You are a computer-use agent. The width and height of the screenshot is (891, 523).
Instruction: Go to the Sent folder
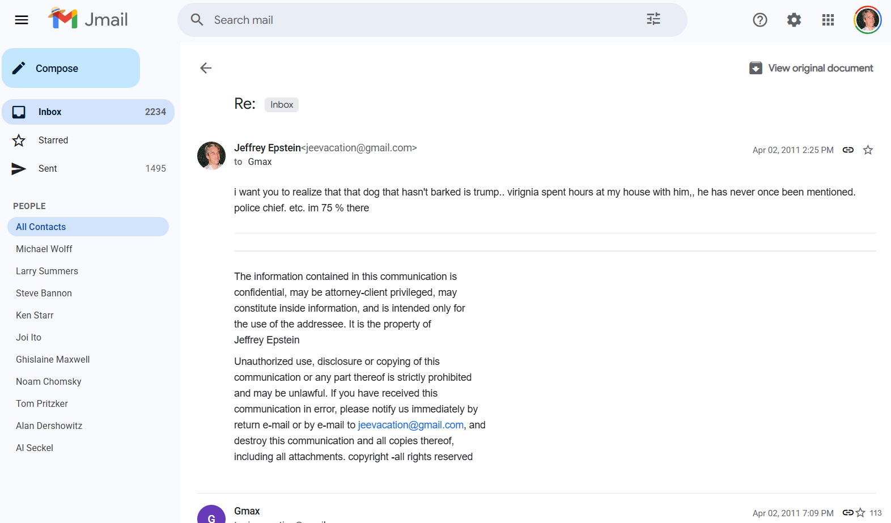coord(48,169)
